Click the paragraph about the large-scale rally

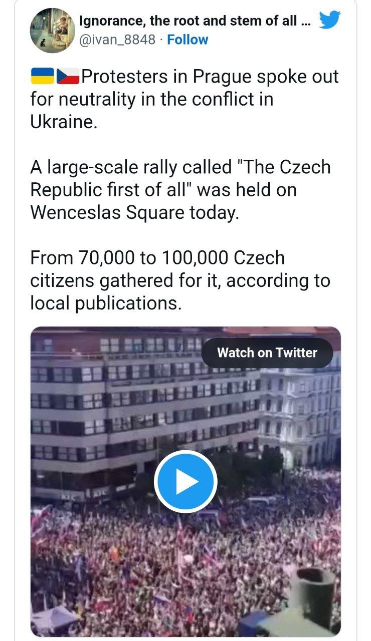[180, 190]
